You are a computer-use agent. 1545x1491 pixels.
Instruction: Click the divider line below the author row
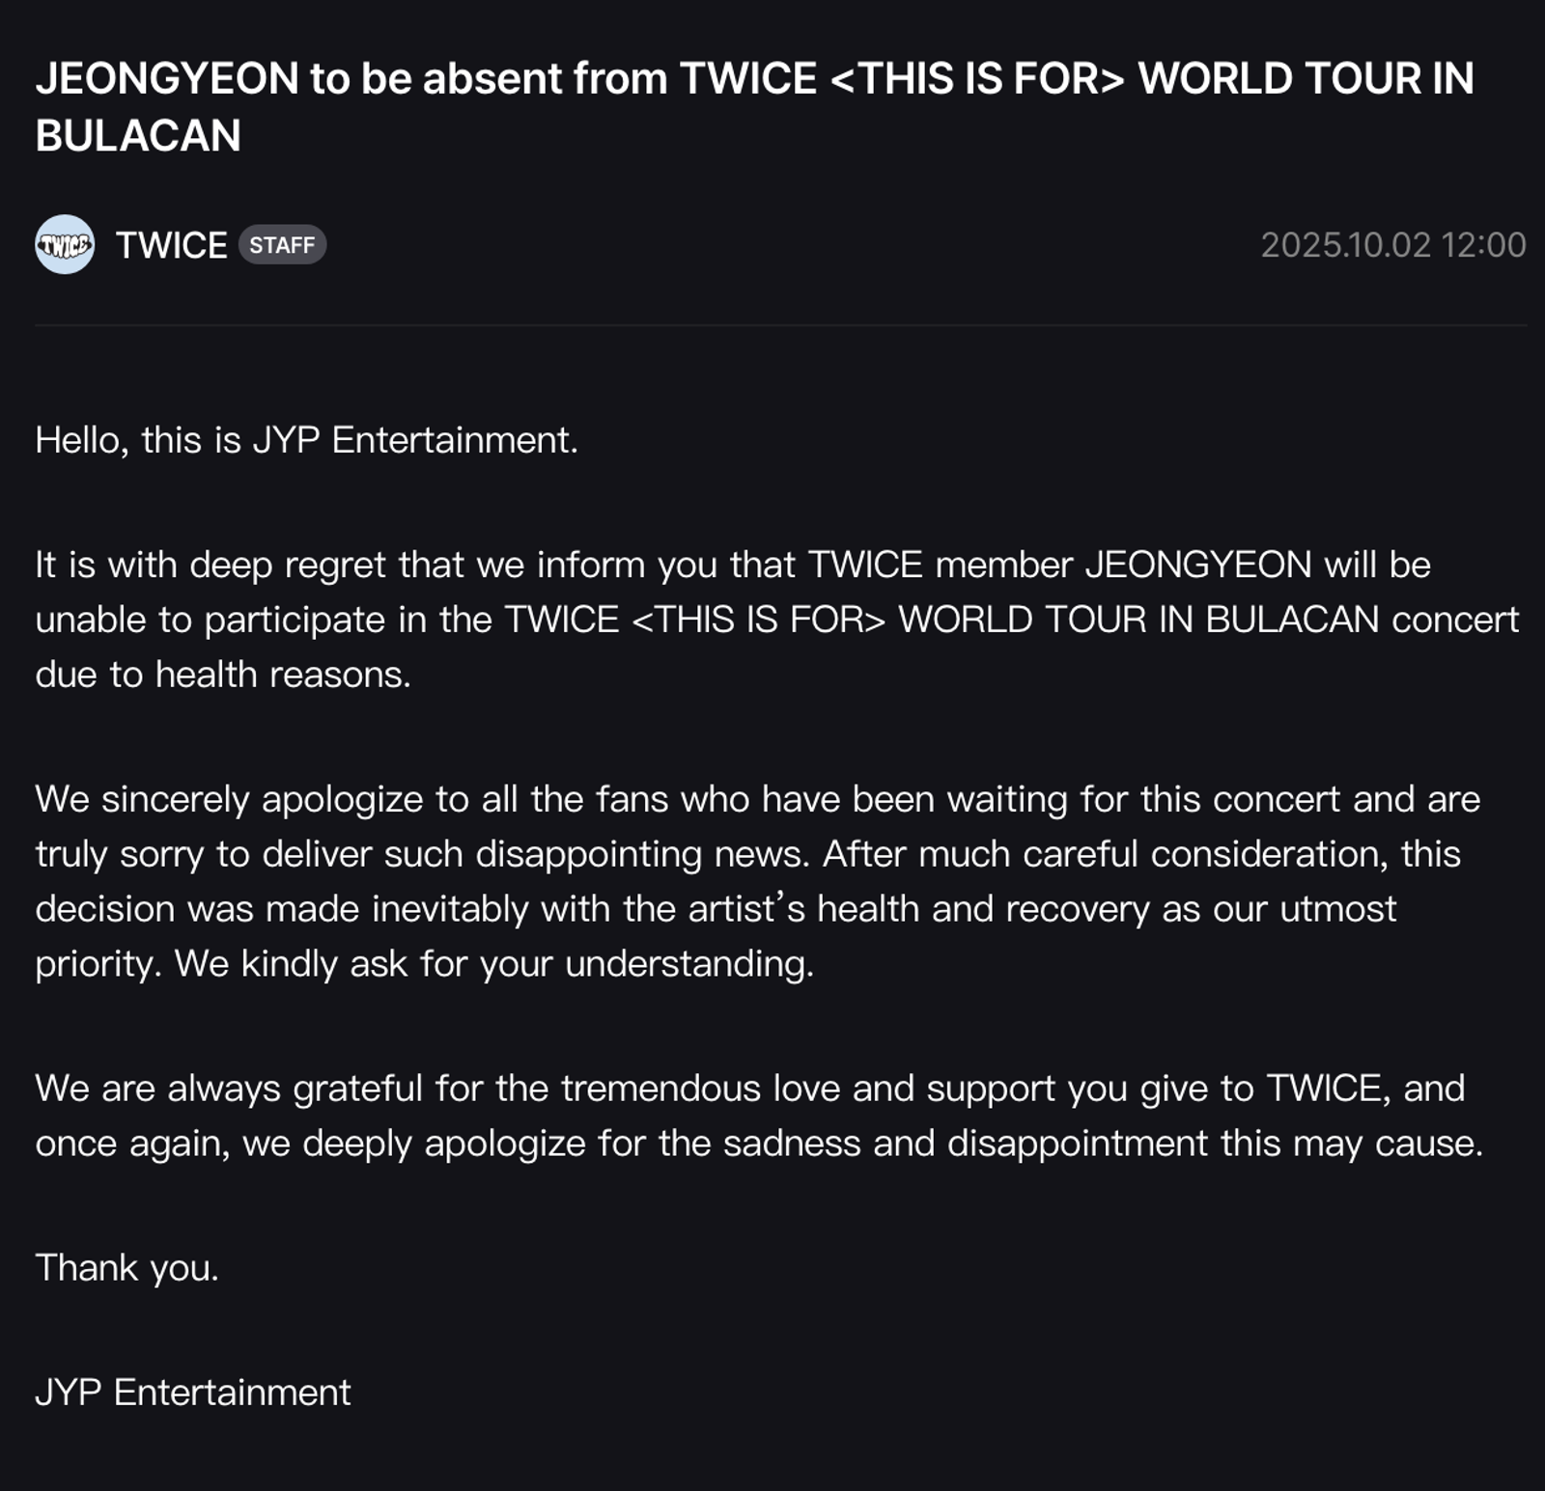tap(772, 327)
